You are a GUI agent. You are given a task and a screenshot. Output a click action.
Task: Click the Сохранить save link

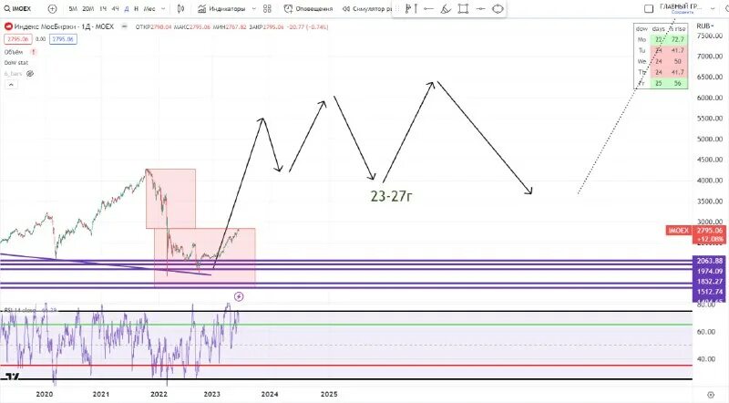point(683,12)
